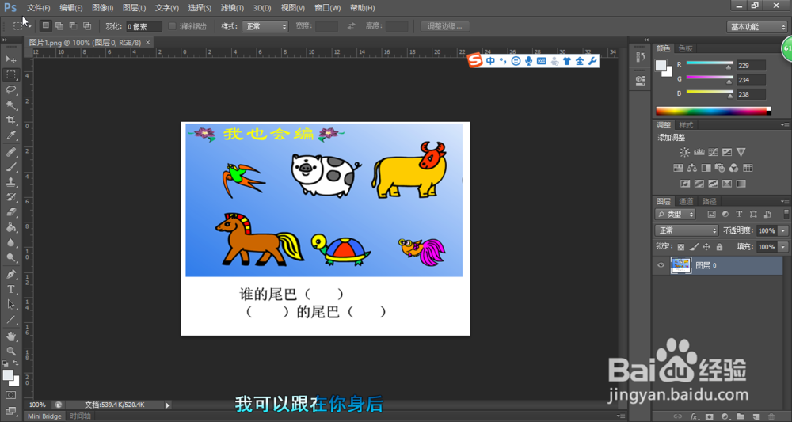
Task: Select the Eraser tool
Action: (x=10, y=212)
